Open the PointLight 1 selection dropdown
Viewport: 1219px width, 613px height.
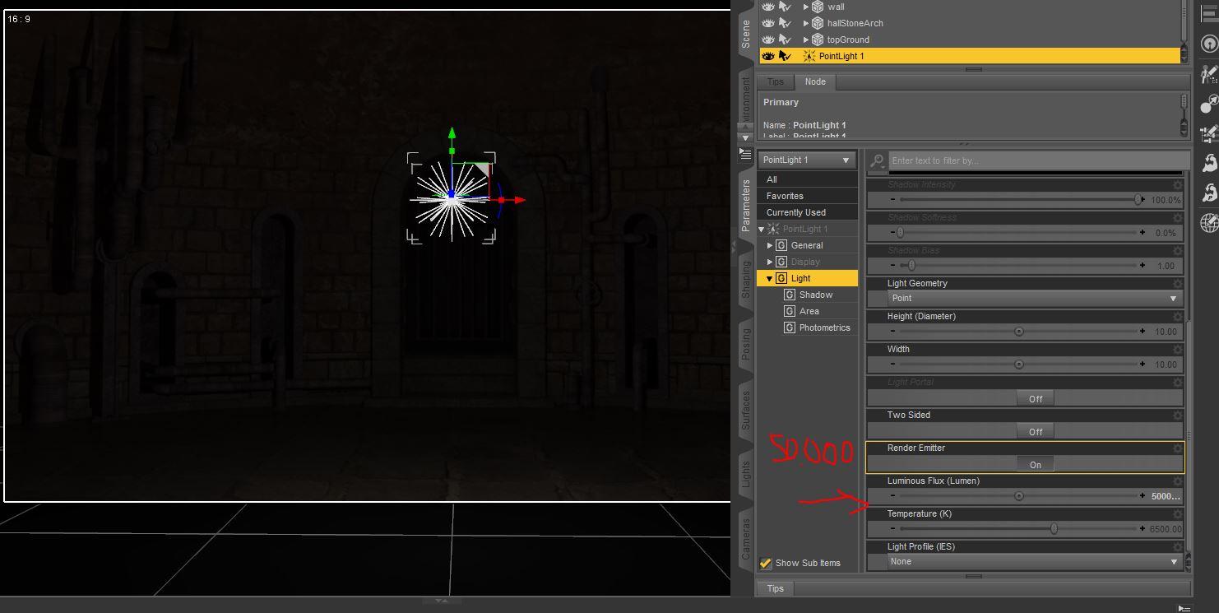807,160
